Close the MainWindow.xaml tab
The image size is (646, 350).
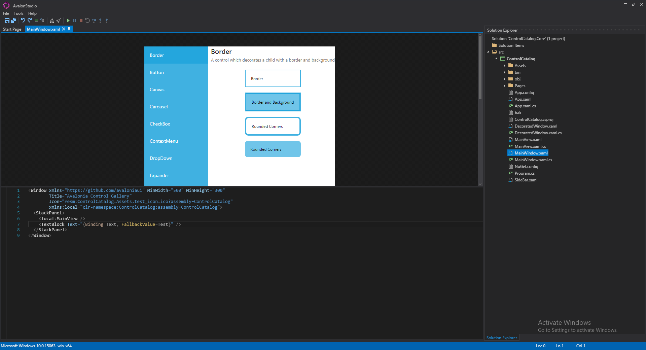[64, 29]
